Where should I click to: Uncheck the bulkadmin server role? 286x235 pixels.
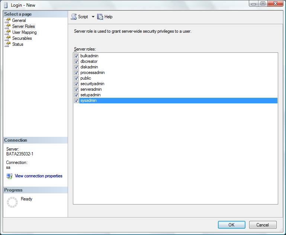[x=77, y=56]
